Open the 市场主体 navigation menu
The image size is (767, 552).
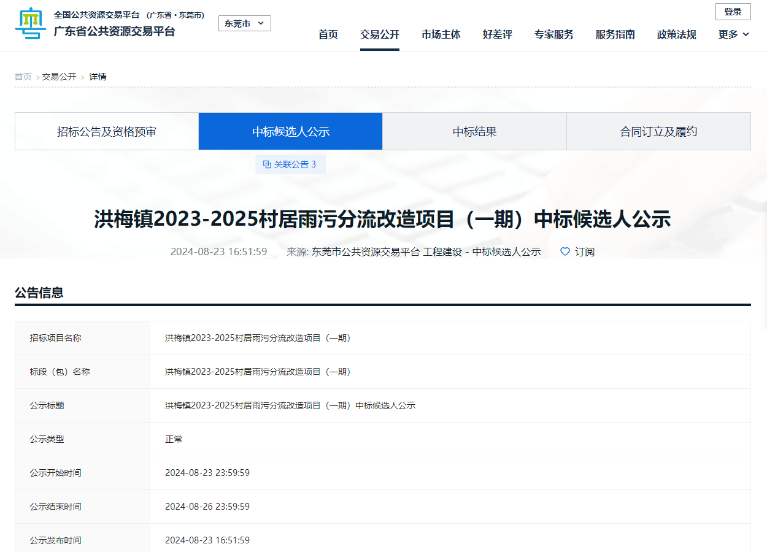click(x=441, y=35)
